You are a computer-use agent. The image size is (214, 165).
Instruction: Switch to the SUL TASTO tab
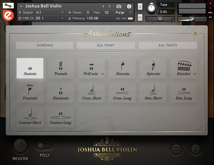[168, 45]
